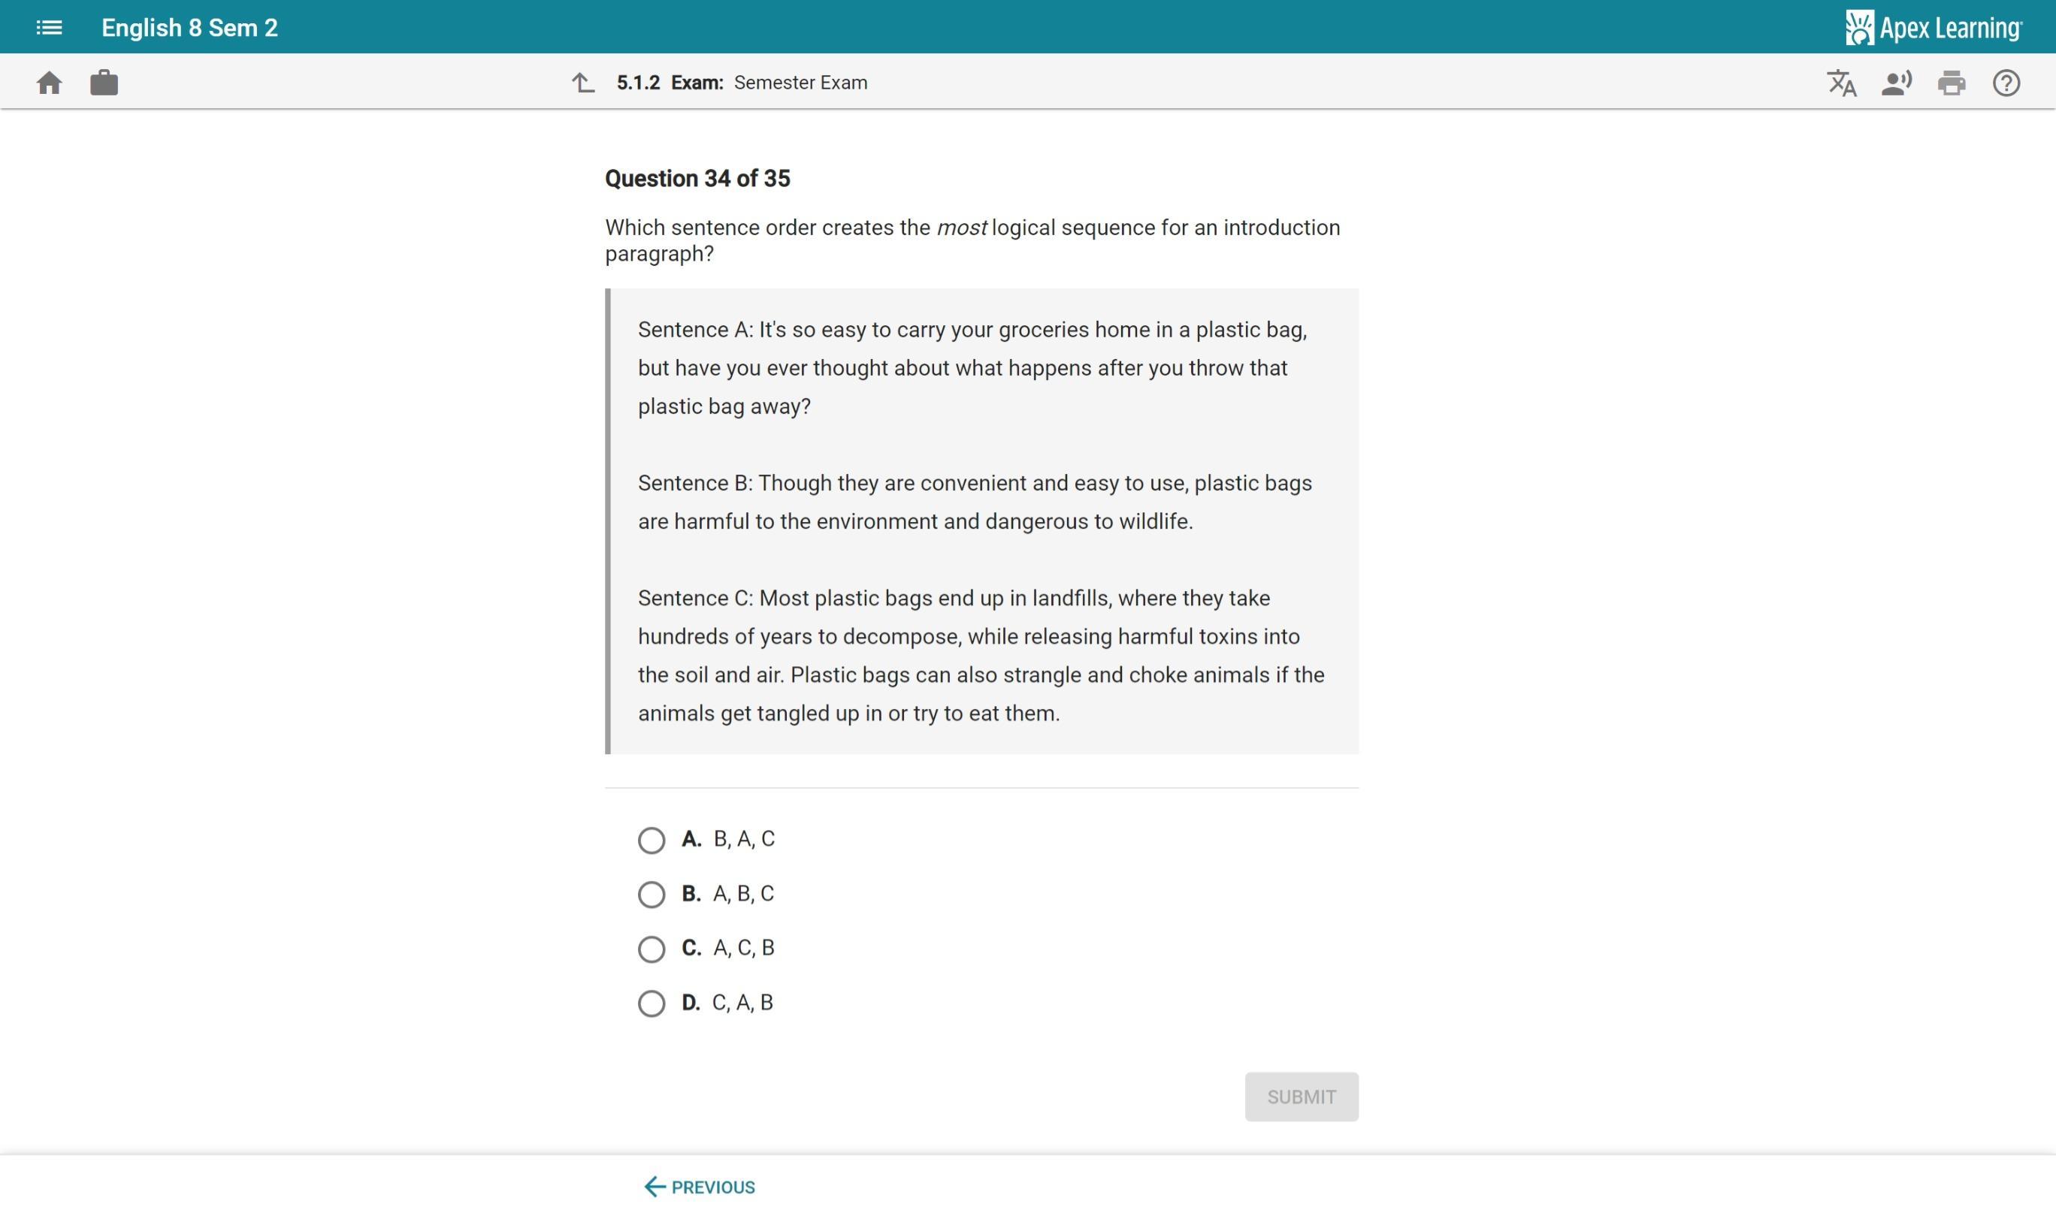The height and width of the screenshot is (1219, 2056).
Task: Go back with the Previous link
Action: tap(700, 1186)
